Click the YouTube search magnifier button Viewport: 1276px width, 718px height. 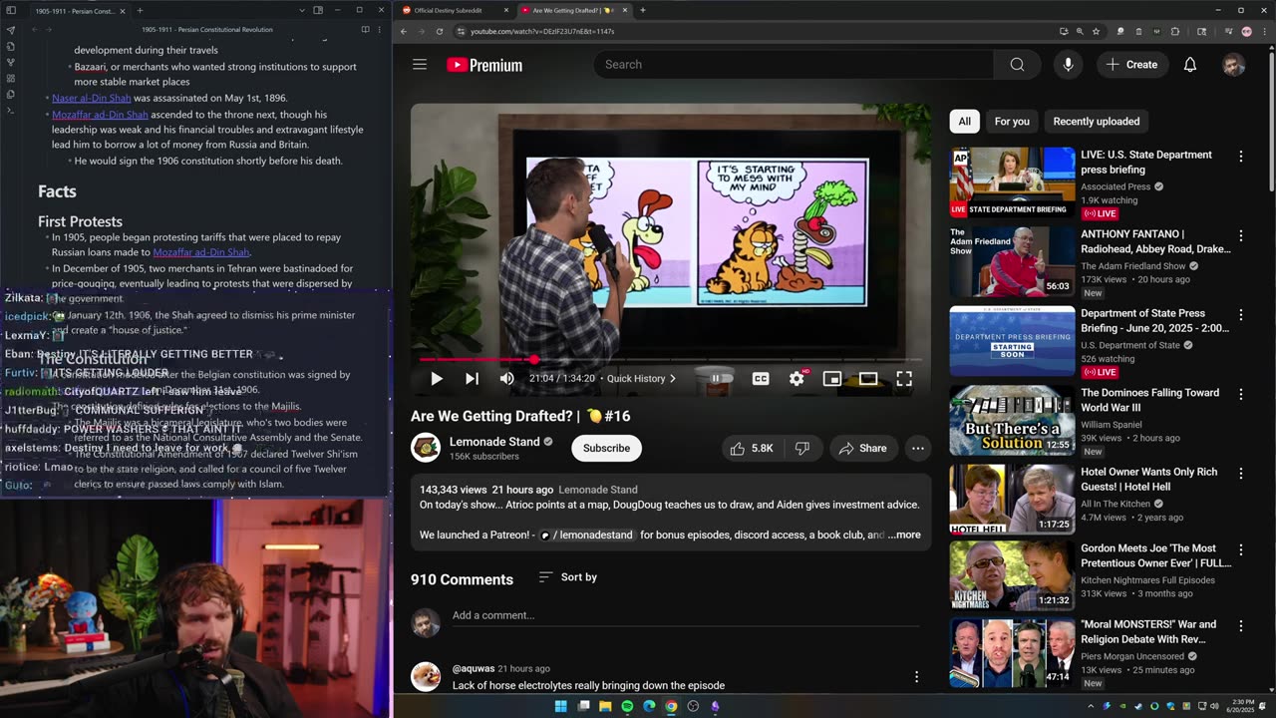pos(1017,65)
